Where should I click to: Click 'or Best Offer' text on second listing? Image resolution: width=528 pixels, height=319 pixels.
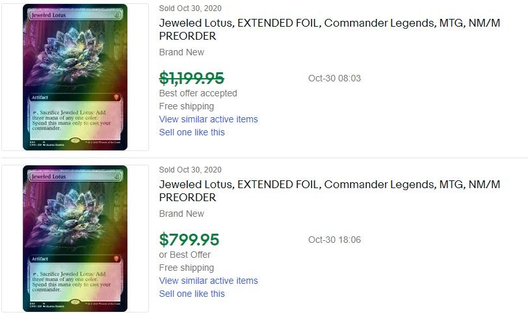pyautogui.click(x=185, y=255)
